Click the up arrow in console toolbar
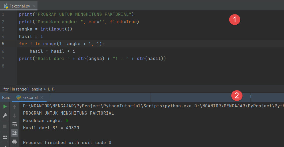Viewport: 284px width, 147px height. click(14, 107)
